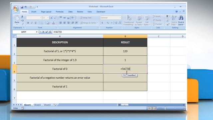213x120 pixels.
Task: Switch to the View tab
Action: tap(90, 12)
